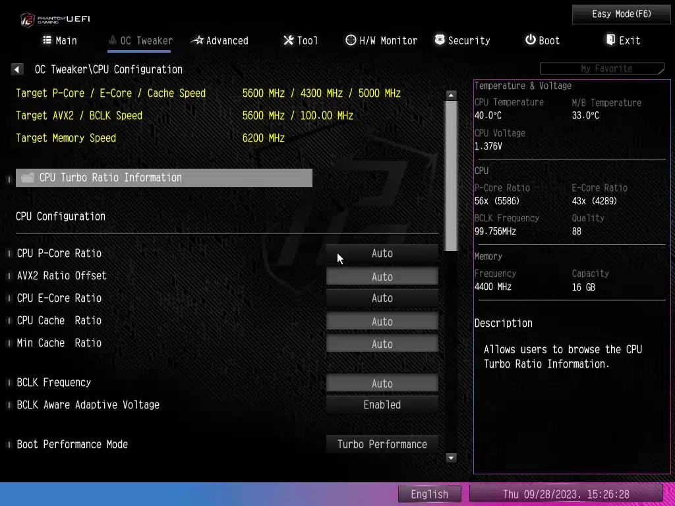The height and width of the screenshot is (506, 675).
Task: Click the shield icon on Security tab
Action: (440, 40)
